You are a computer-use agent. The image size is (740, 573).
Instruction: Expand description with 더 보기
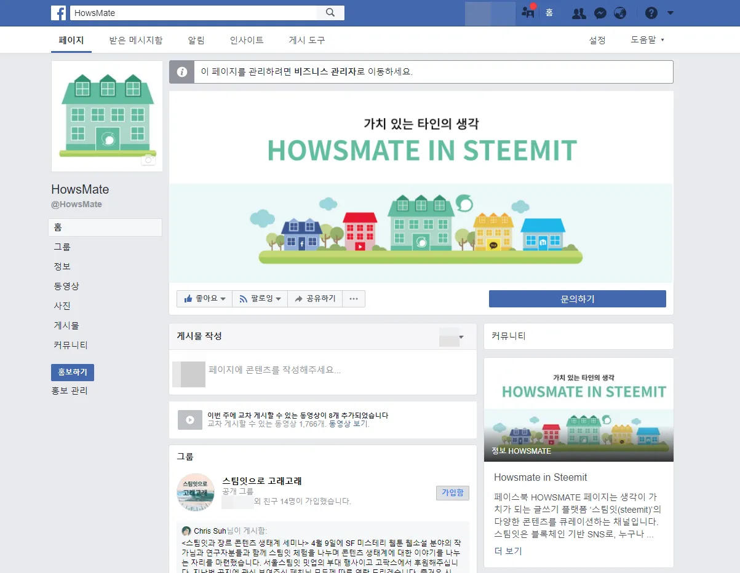point(508,551)
